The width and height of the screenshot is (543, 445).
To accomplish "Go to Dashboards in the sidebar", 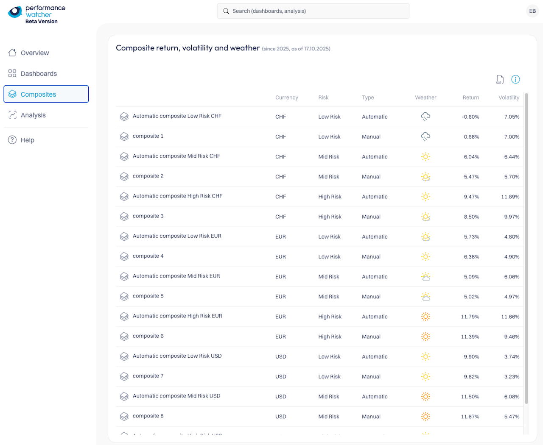I will [39, 74].
